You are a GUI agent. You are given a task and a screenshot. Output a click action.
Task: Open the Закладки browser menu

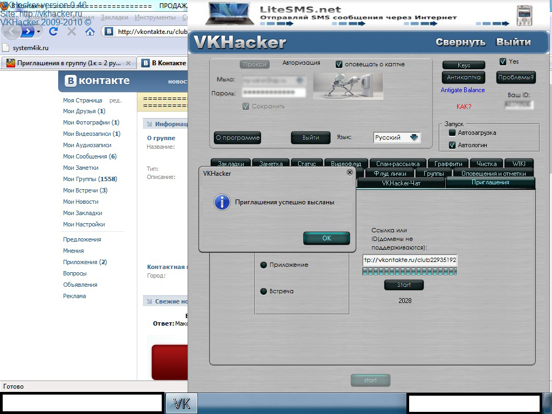click(114, 17)
